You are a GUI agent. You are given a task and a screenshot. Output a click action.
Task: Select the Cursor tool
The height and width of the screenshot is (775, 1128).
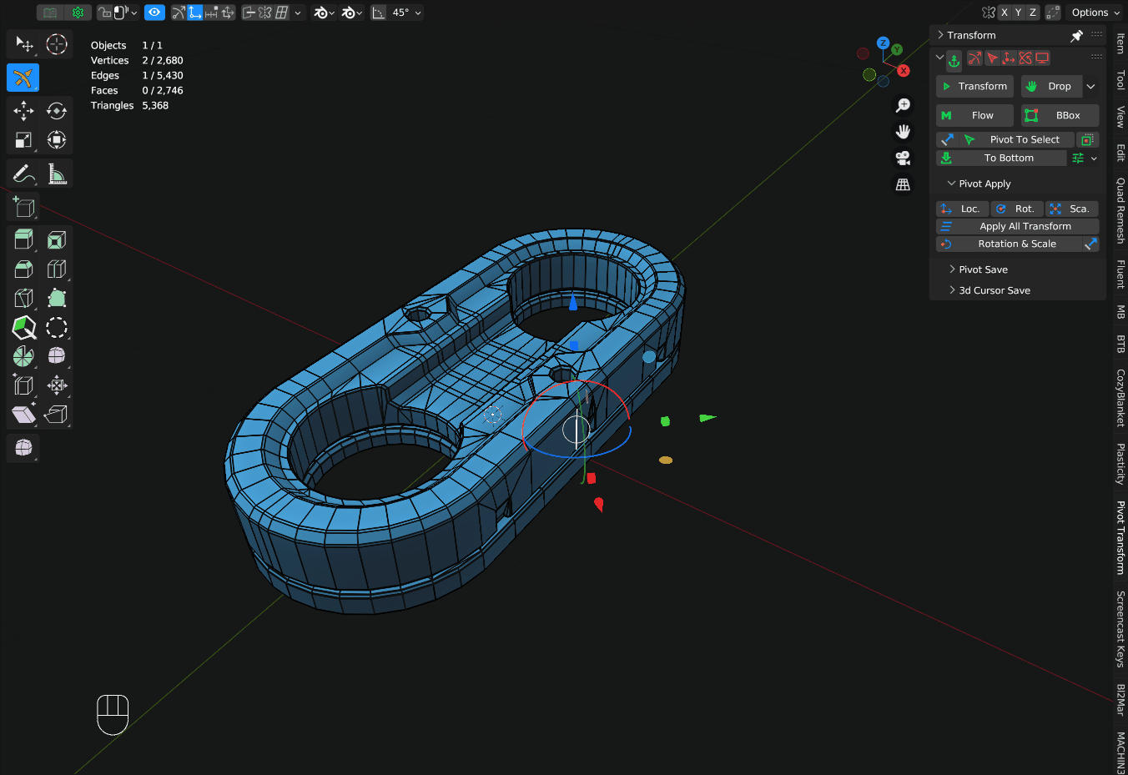[57, 44]
